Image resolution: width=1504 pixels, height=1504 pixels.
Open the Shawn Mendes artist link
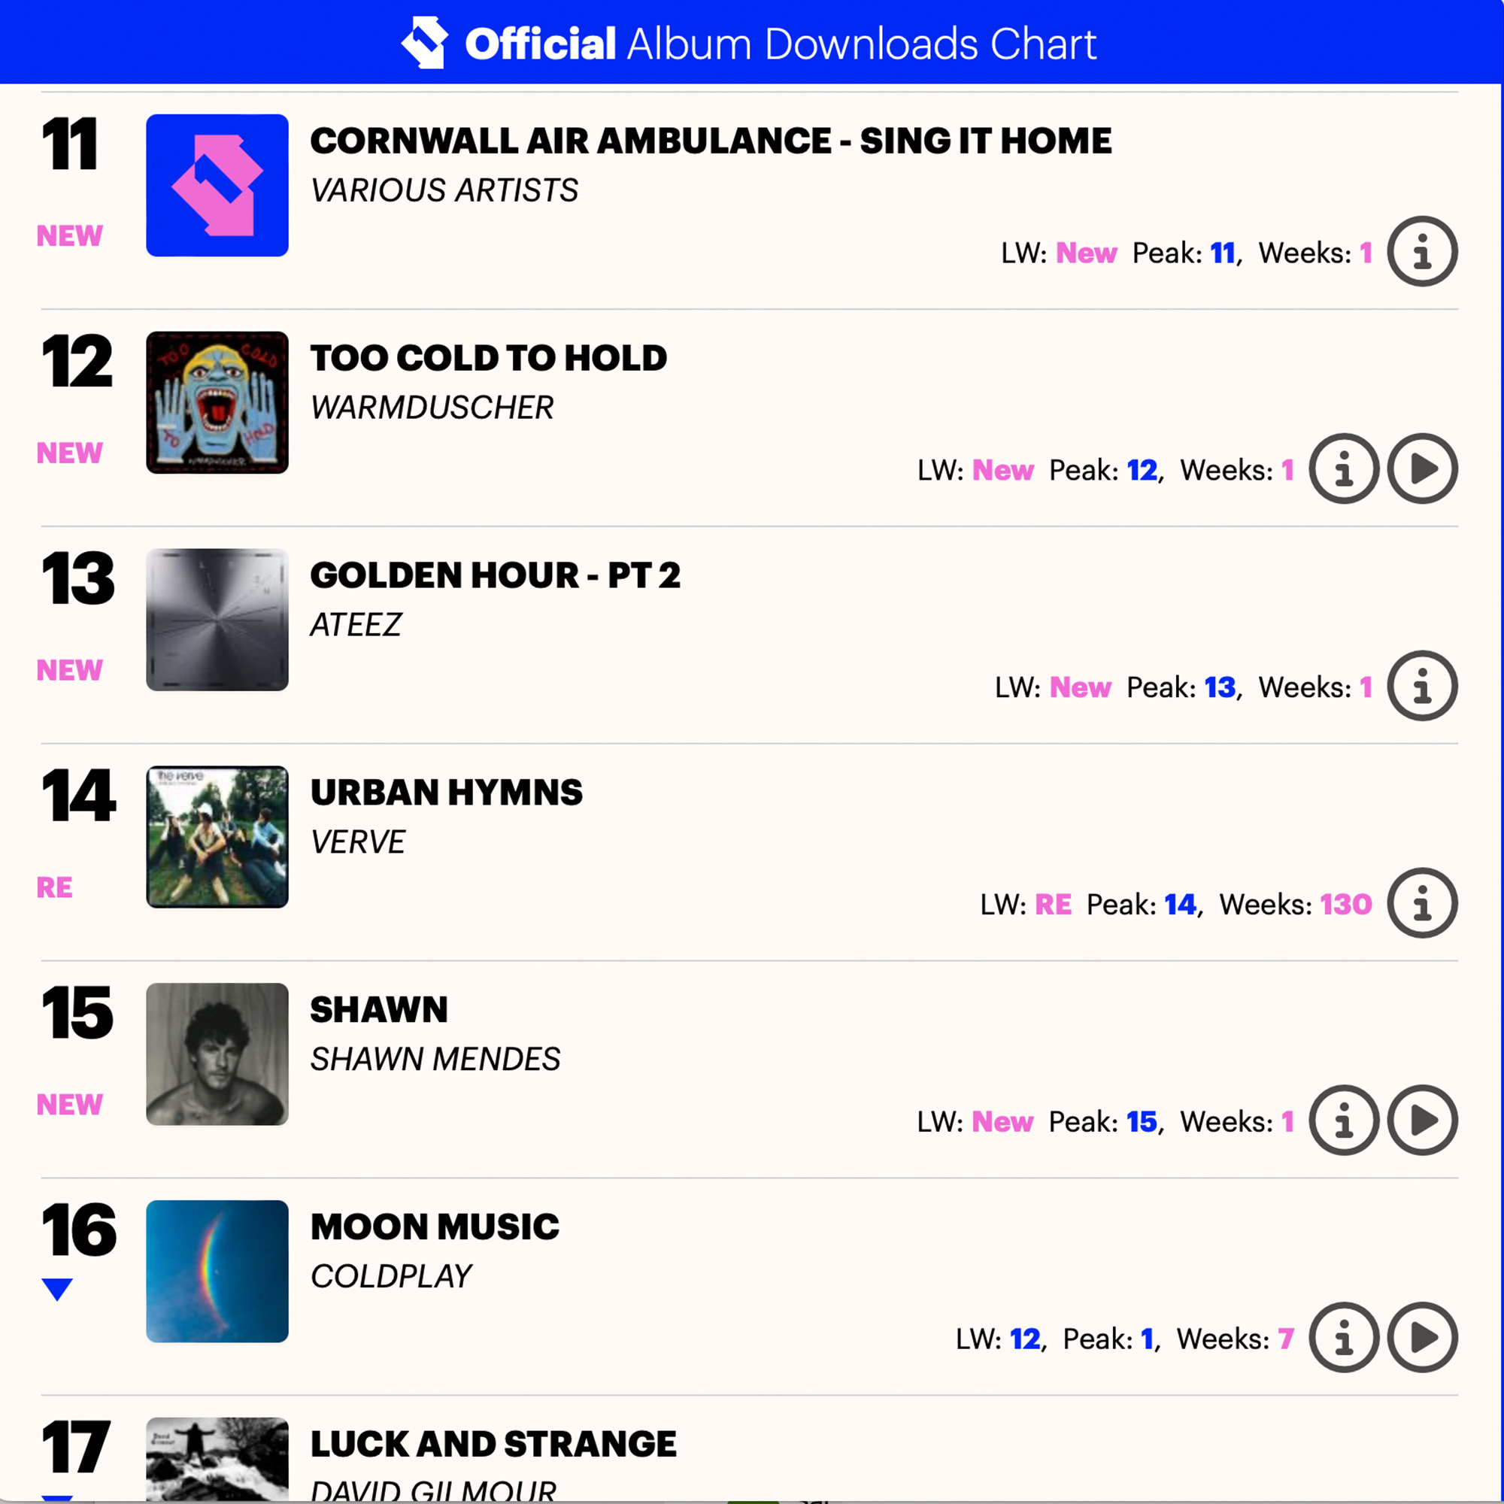point(435,1059)
